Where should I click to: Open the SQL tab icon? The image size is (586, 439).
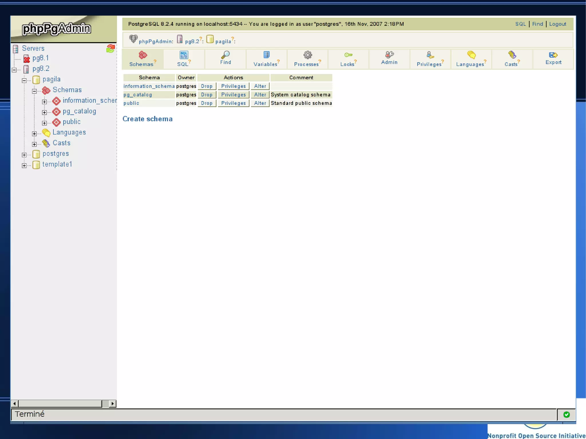(x=184, y=55)
